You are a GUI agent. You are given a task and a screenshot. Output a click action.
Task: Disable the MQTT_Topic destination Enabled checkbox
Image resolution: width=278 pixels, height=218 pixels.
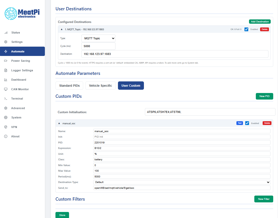point(246,29)
